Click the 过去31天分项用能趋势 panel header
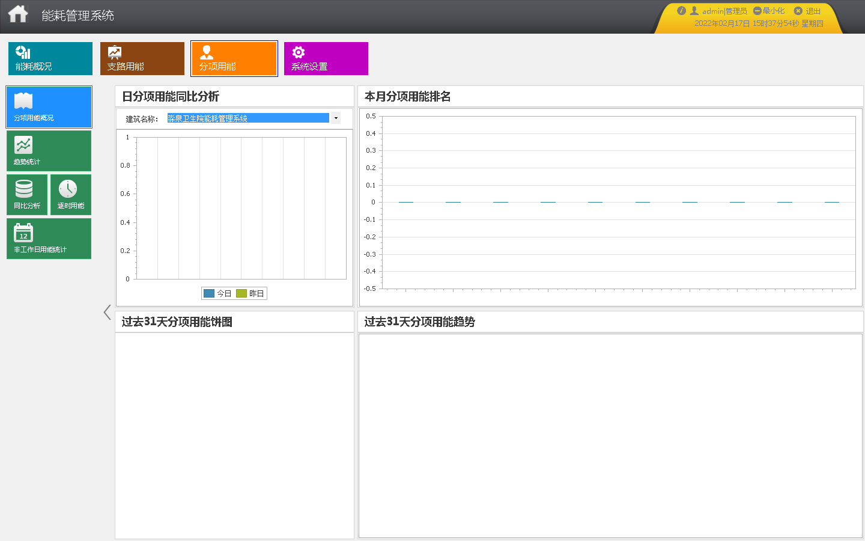Screen dimensions: 865x541 [610, 322]
